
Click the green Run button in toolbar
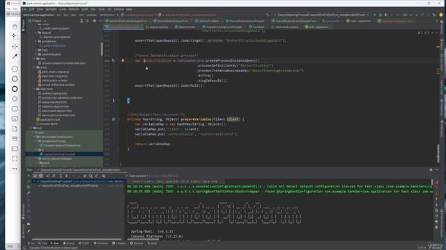(x=375, y=15)
